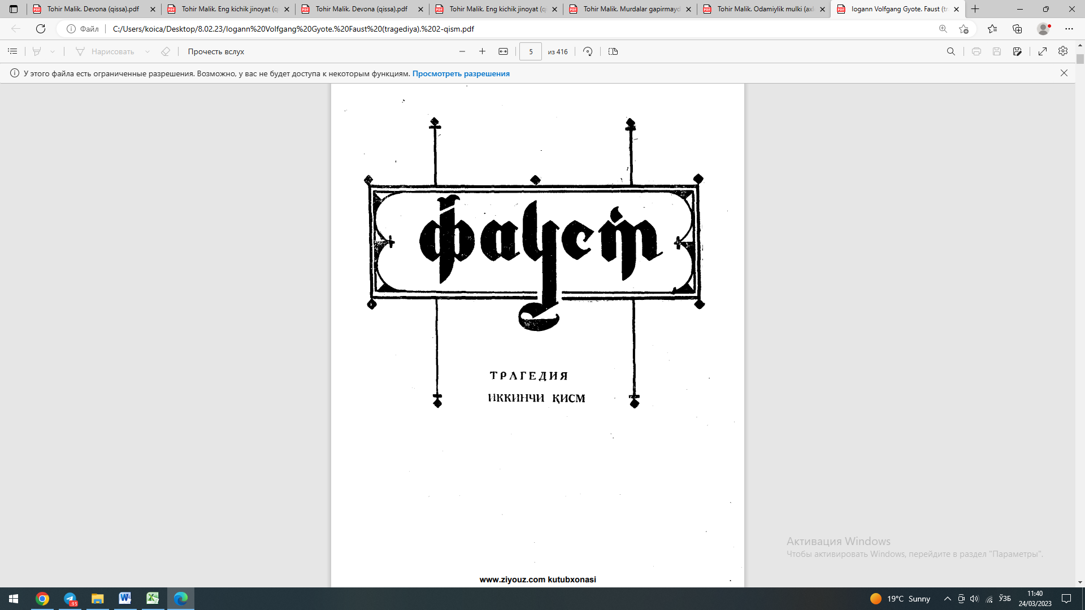Toggle the eraser tool
Viewport: 1085px width, 610px height.
pos(166,51)
